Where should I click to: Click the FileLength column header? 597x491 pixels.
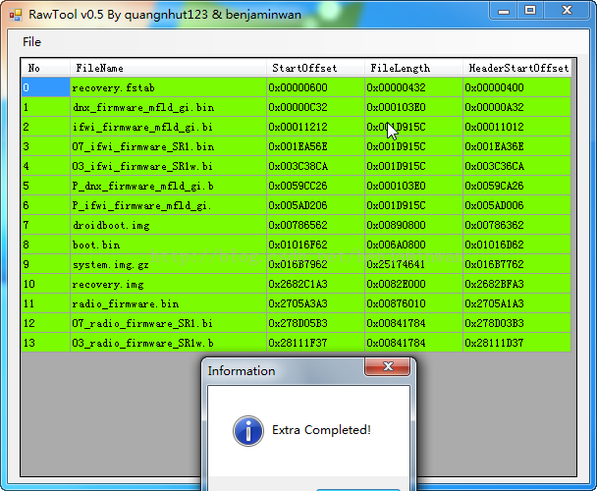400,68
